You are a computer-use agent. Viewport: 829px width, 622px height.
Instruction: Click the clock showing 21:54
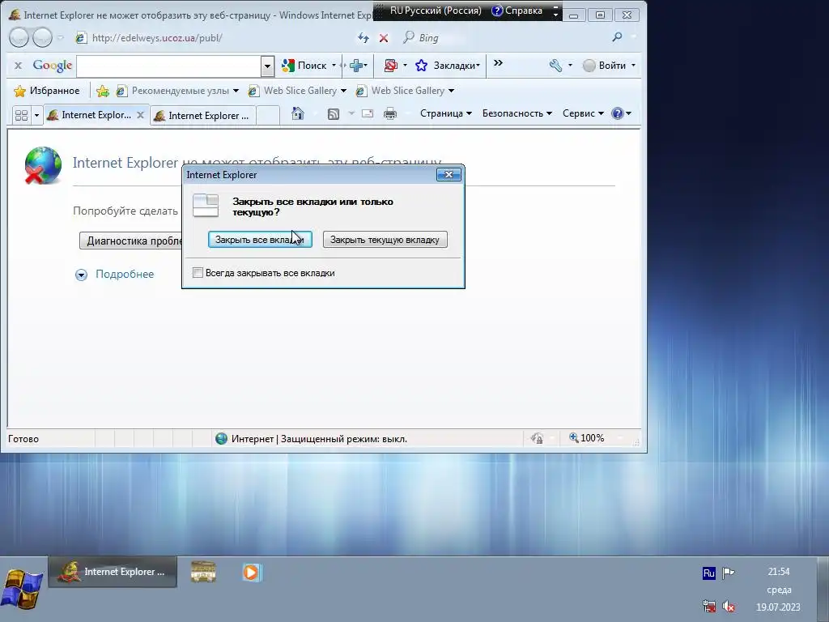778,572
